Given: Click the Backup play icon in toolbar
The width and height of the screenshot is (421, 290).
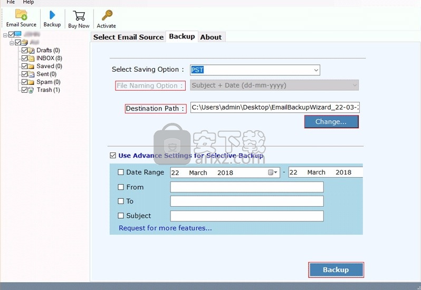Looking at the screenshot, I should pyautogui.click(x=52, y=15).
